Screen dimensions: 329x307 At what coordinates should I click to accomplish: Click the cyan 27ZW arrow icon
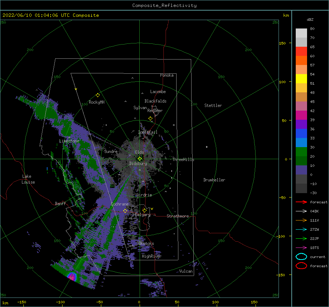pos(301,230)
